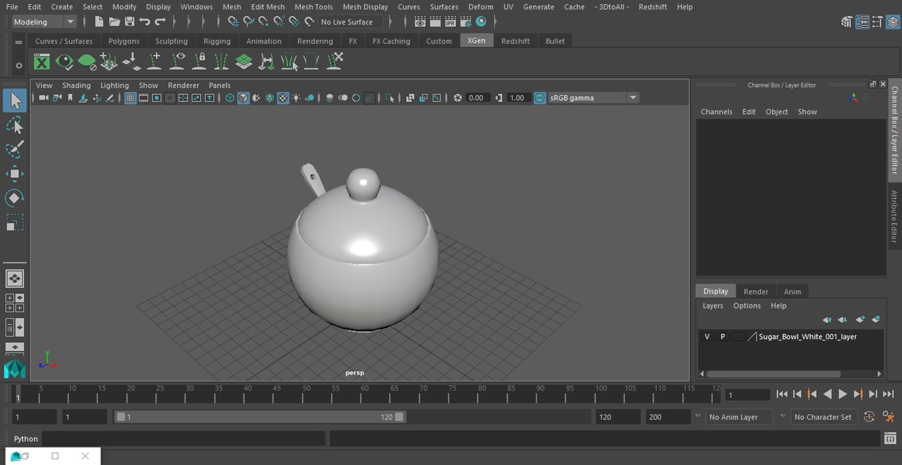
Task: Toggle visibility V of Sugar_Bowl_White_001_layer
Action: 707,336
